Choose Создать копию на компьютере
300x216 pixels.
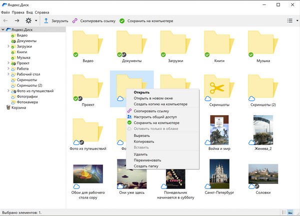(x=162, y=104)
